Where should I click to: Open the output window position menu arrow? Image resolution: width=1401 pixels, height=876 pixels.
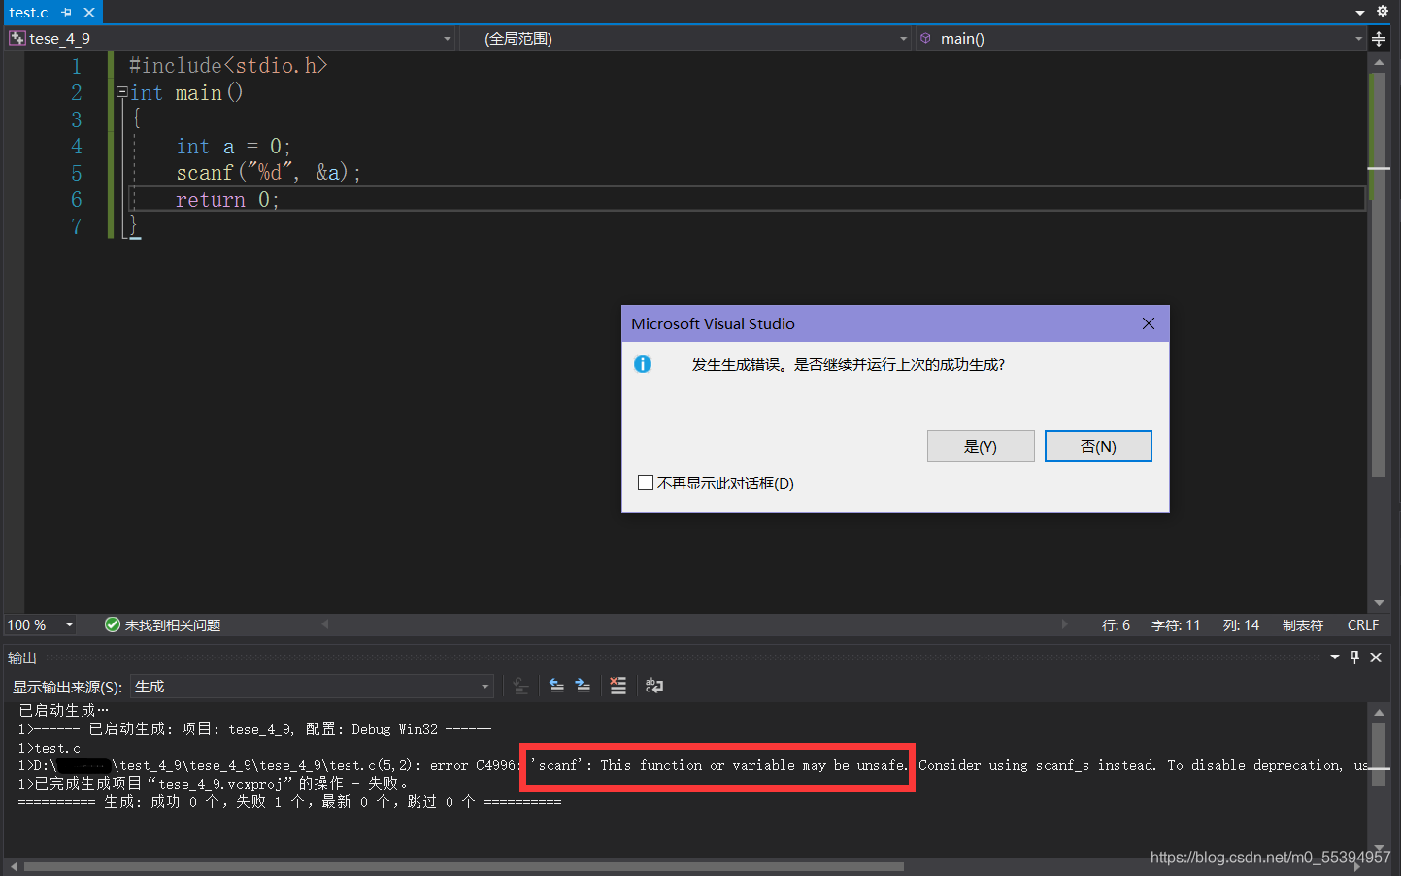coord(1335,657)
